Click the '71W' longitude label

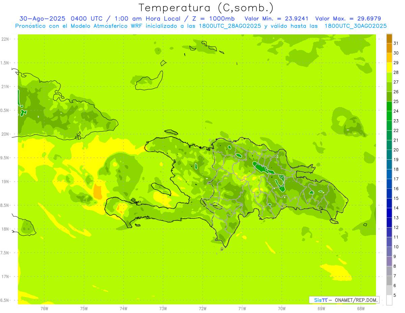[x=242, y=309]
